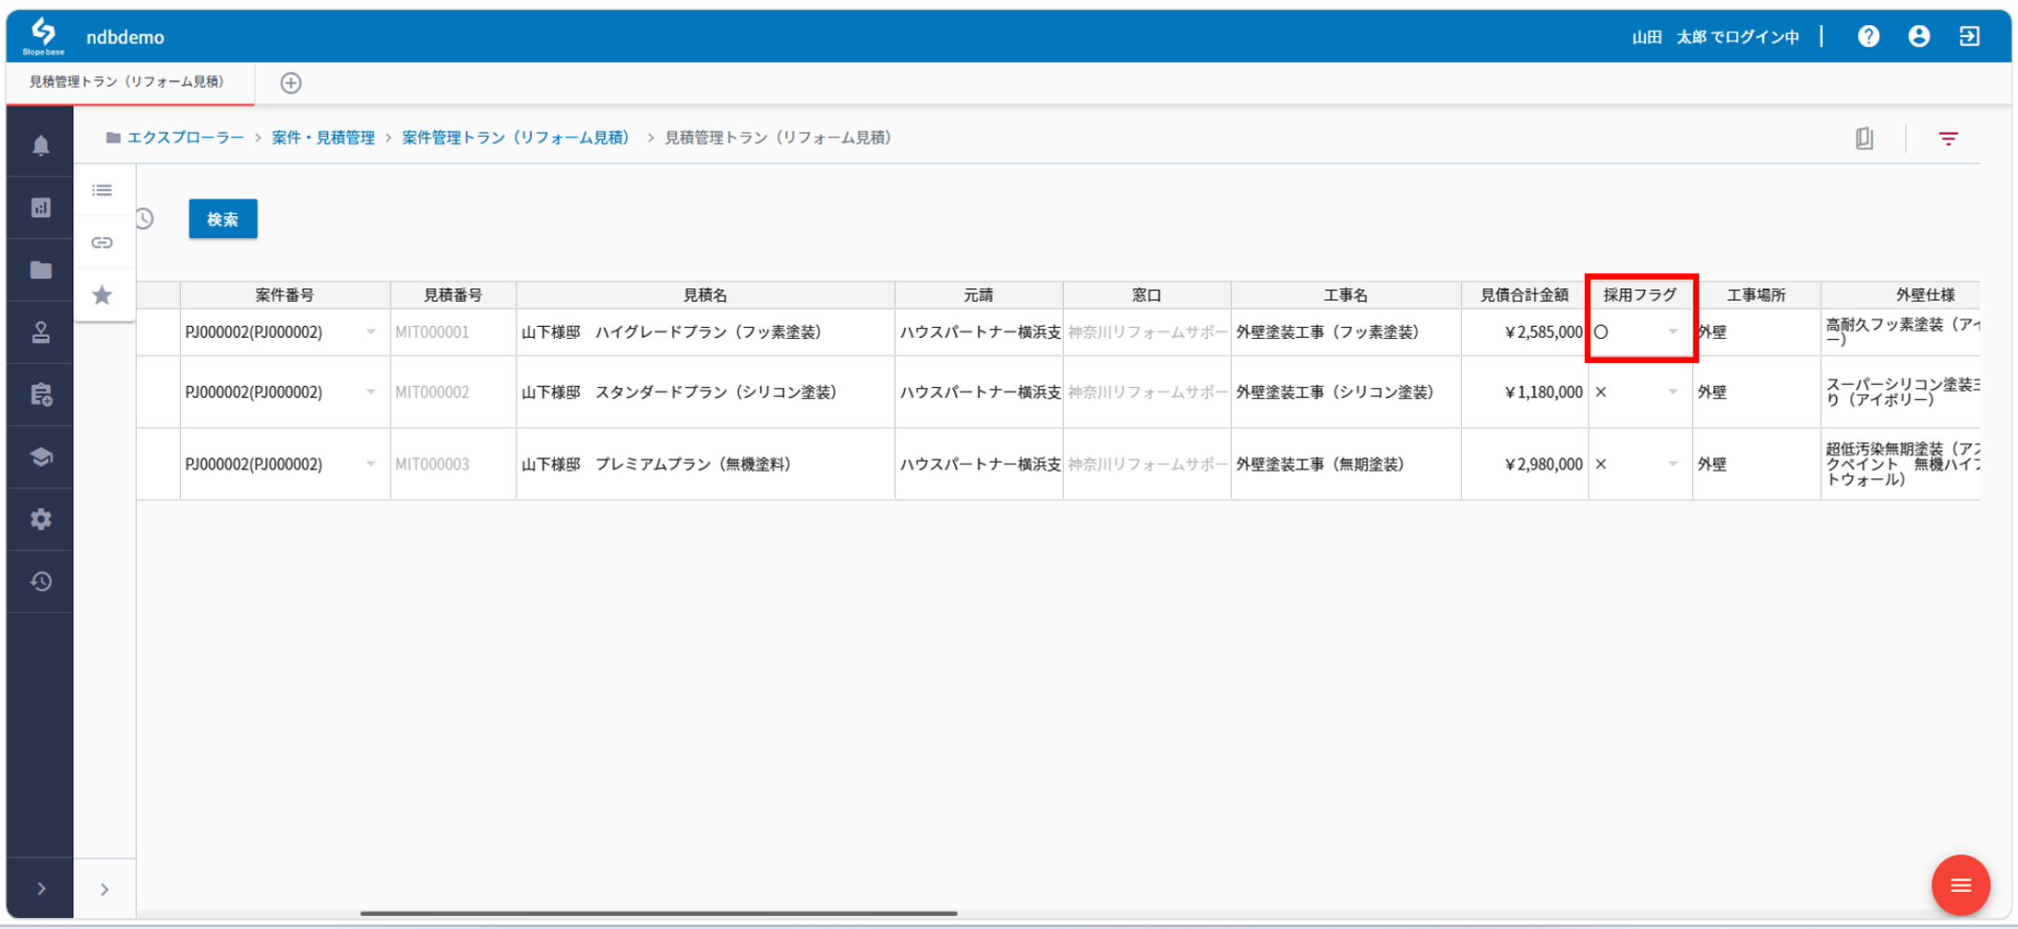Expand the secondary panel chevron
The image size is (2018, 929).
click(x=104, y=889)
